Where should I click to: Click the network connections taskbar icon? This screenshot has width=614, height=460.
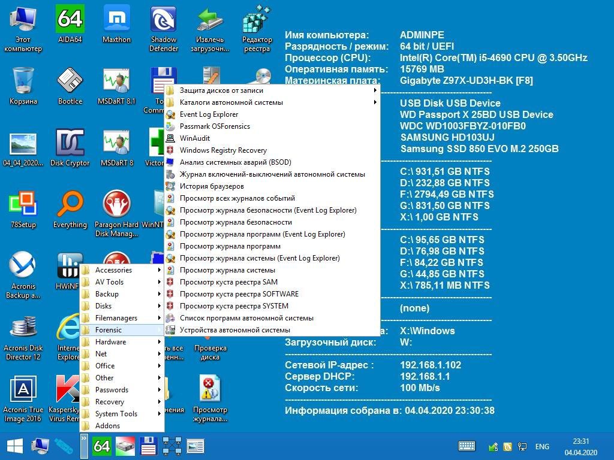point(172,446)
